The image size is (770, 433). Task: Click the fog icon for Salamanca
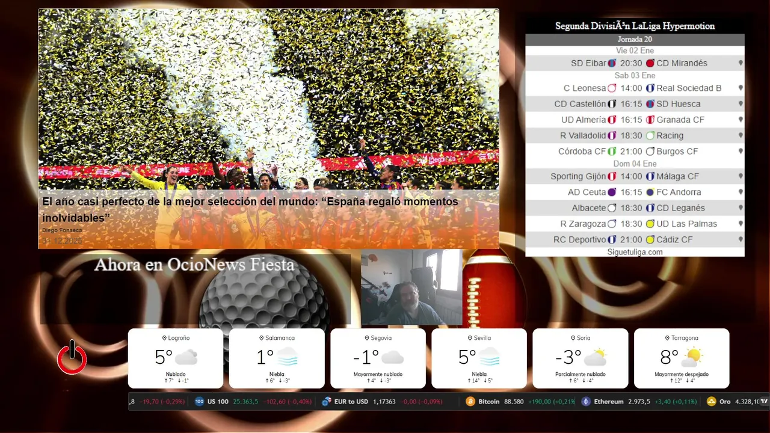[287, 357]
